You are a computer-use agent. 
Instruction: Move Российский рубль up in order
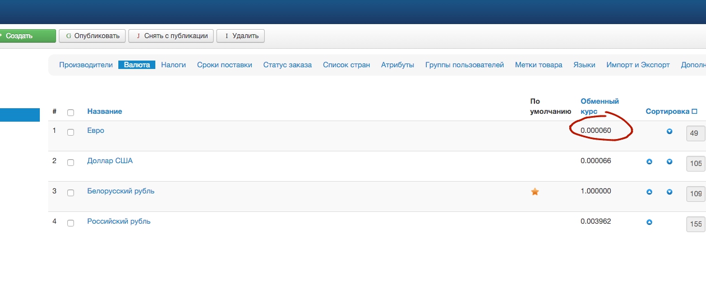point(649,222)
